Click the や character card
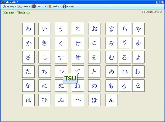Screen dimensions: 165x122 138,29
